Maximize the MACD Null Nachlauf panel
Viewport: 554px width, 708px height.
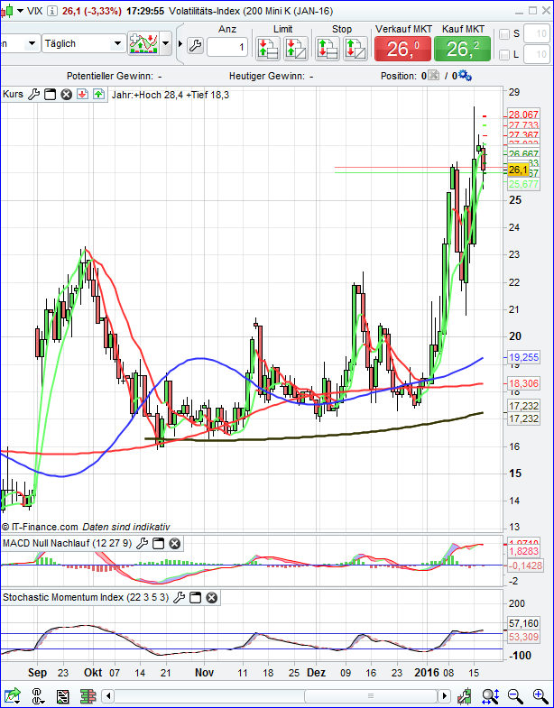(158, 543)
